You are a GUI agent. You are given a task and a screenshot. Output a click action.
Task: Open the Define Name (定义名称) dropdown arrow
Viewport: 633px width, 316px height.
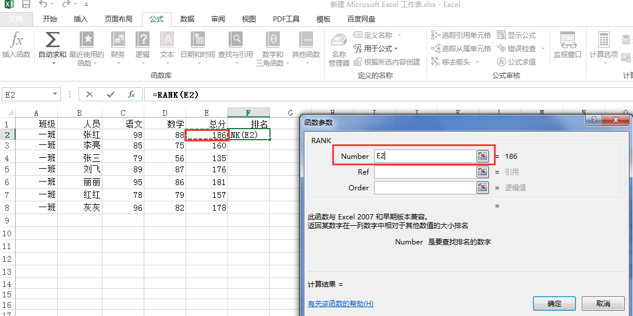tap(400, 35)
